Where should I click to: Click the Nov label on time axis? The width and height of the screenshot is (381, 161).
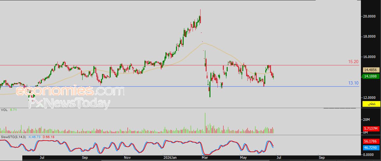[x=127, y=157]
